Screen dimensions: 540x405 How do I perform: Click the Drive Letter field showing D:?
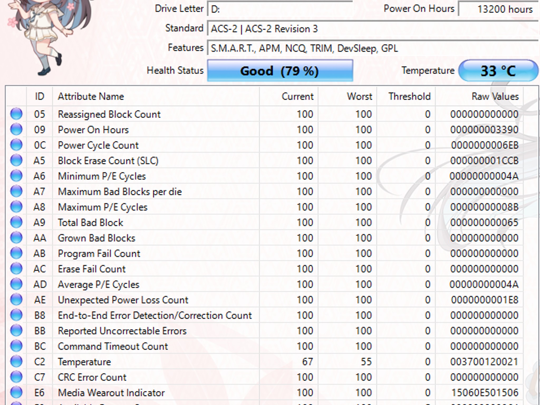coord(280,9)
